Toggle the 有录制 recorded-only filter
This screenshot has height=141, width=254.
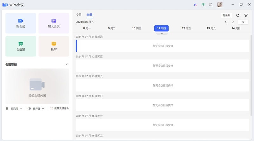[x=226, y=15]
